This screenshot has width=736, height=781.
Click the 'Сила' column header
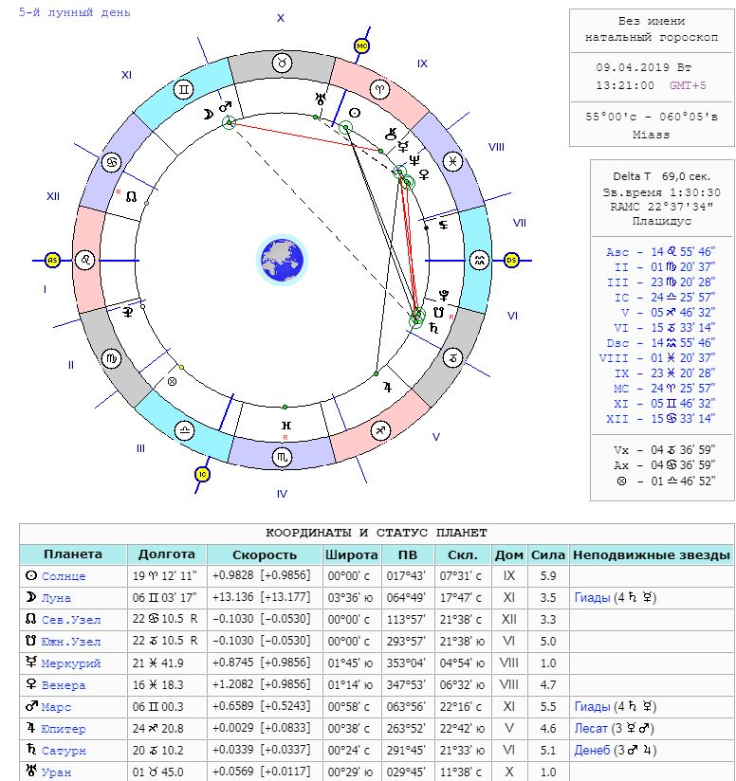(x=548, y=554)
